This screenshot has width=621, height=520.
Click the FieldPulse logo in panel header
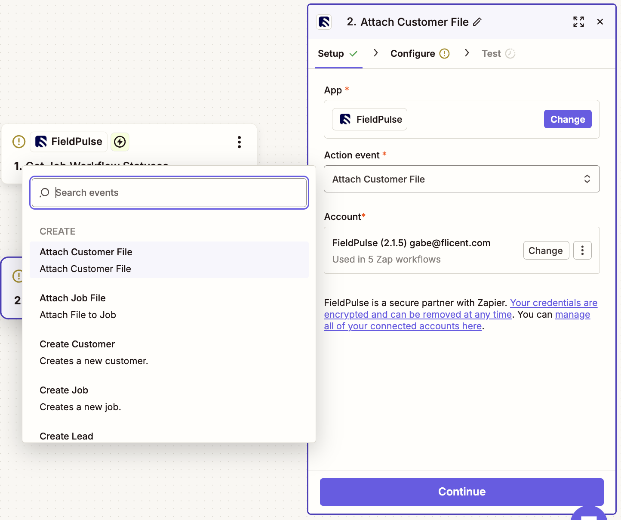[324, 22]
